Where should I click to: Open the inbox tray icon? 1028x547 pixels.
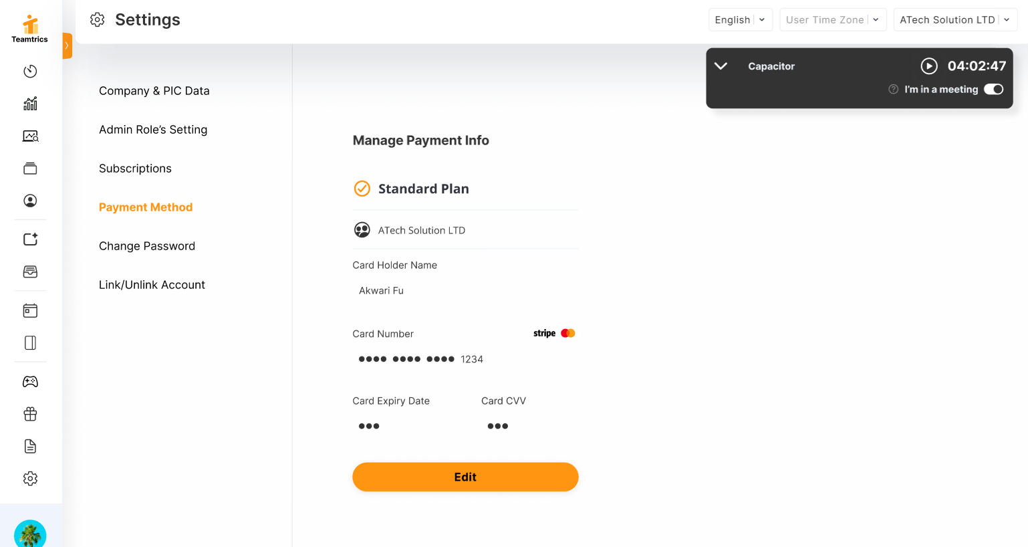click(x=30, y=271)
